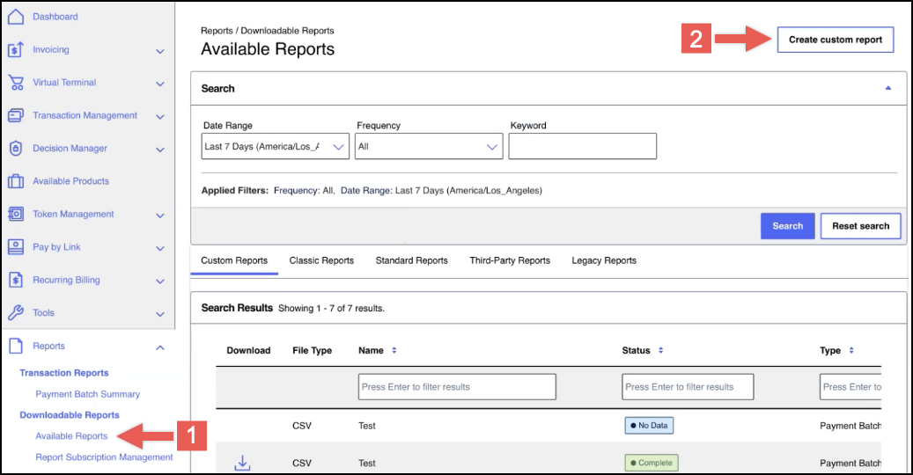This screenshot has height=475, width=913.
Task: Click the Token Management vault icon
Action: click(x=15, y=215)
